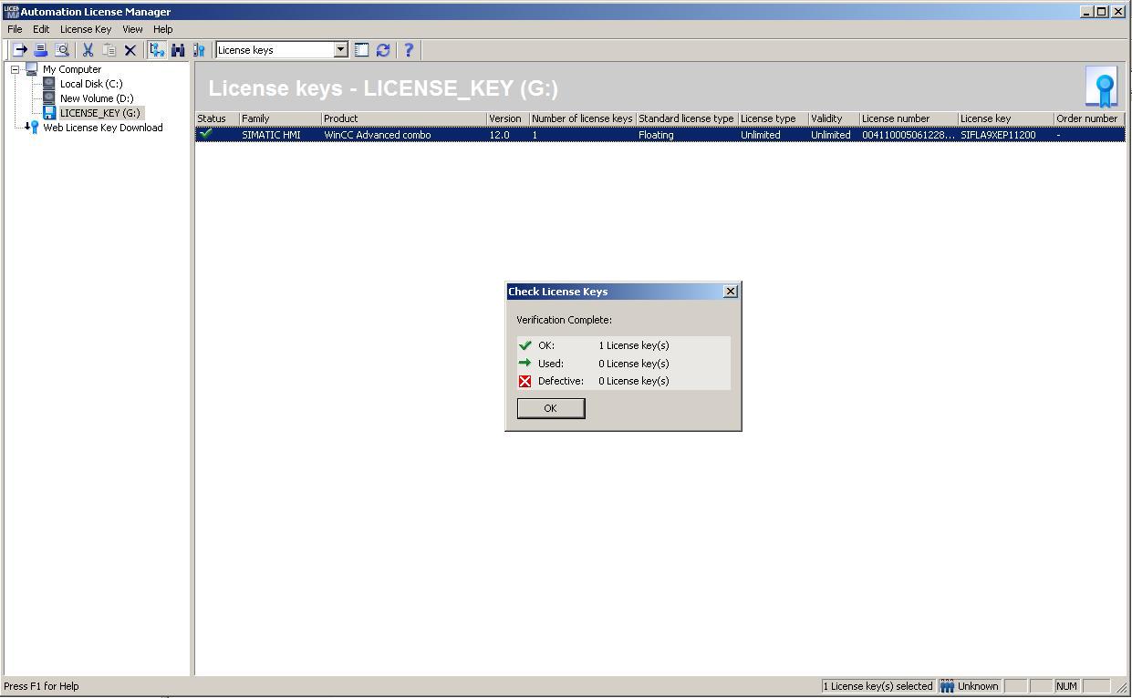Click the binoculars Find icon
The width and height of the screenshot is (1132, 698).
pyautogui.click(x=178, y=50)
